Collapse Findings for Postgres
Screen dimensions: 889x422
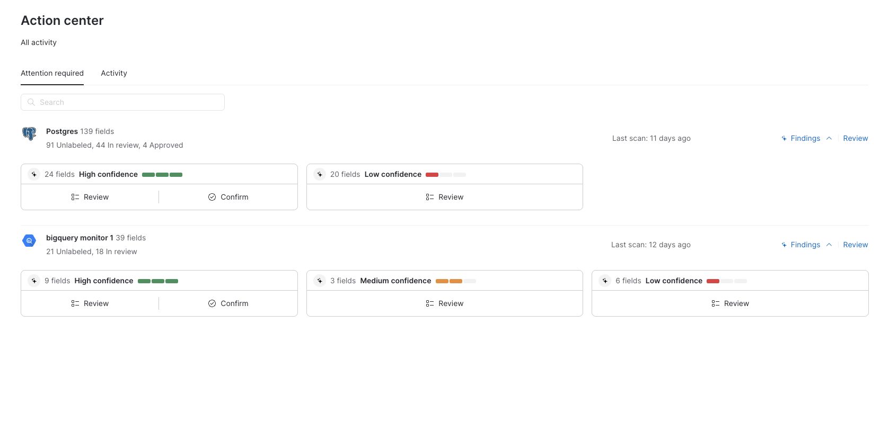pyautogui.click(x=805, y=138)
